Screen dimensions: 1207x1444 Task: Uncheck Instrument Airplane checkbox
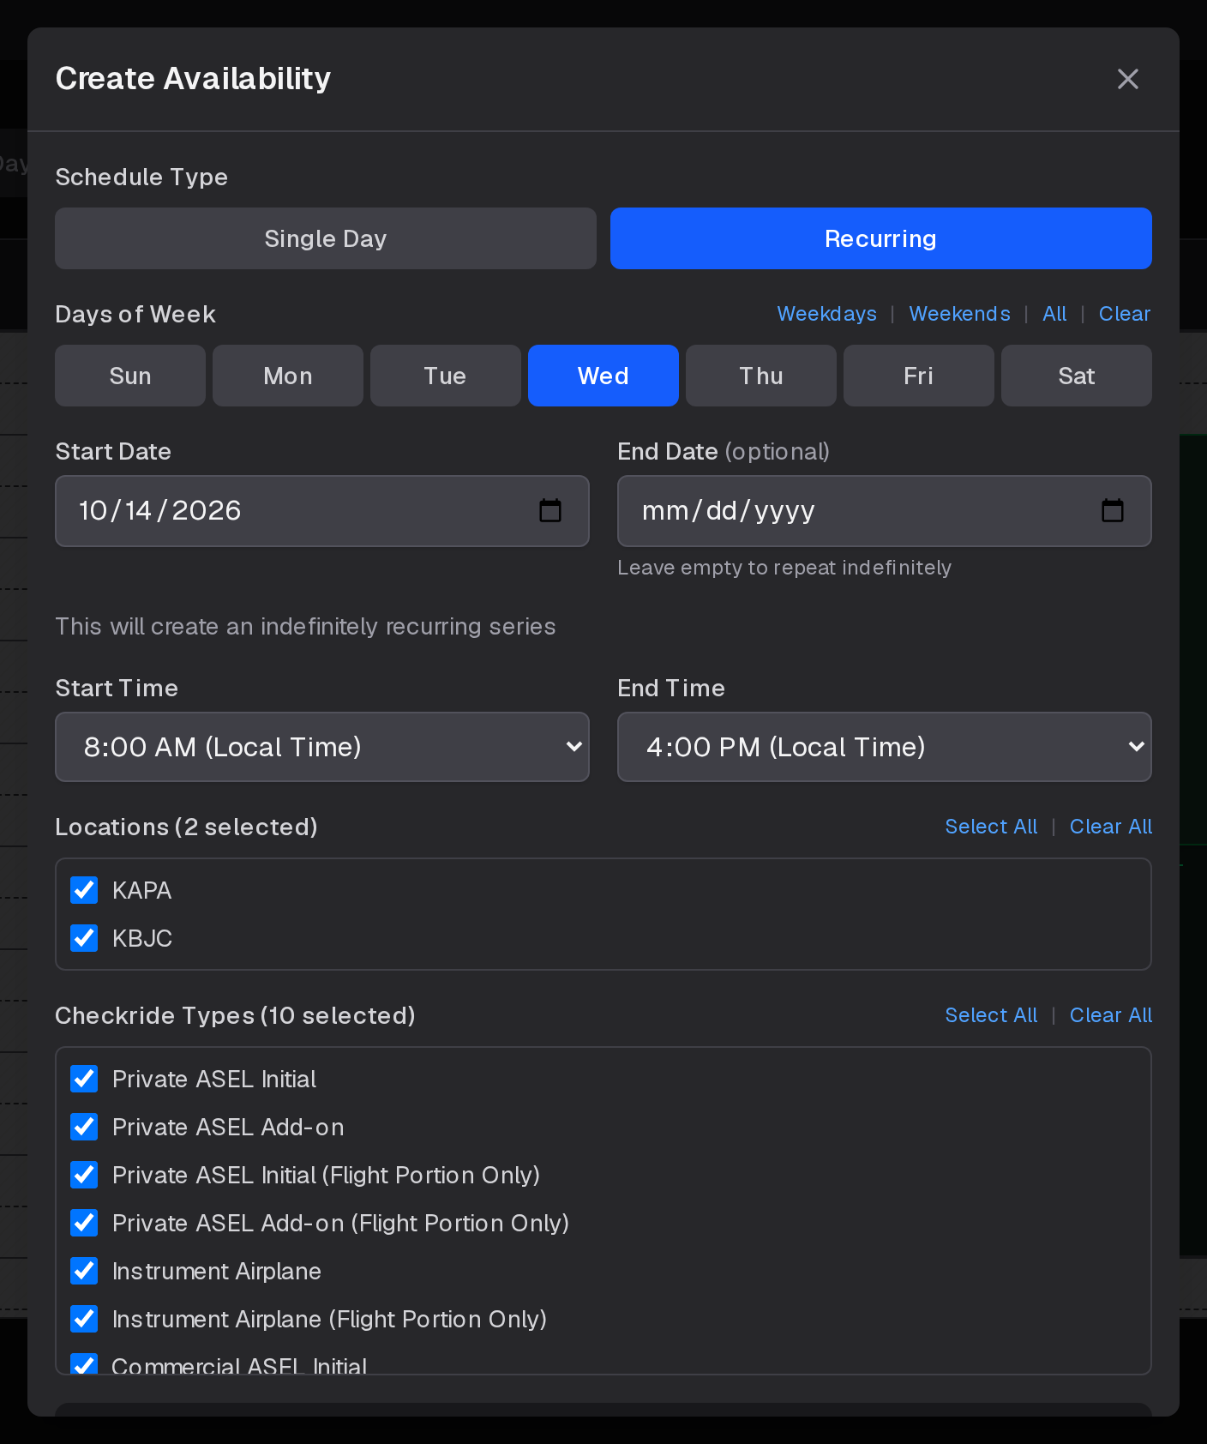tap(84, 1271)
